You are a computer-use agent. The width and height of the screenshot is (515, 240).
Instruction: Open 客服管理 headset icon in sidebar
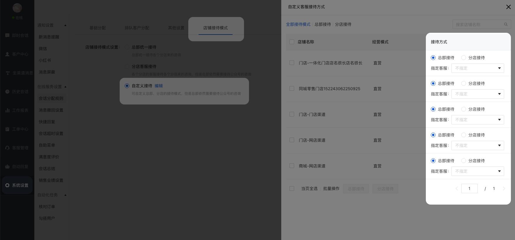pos(7,148)
